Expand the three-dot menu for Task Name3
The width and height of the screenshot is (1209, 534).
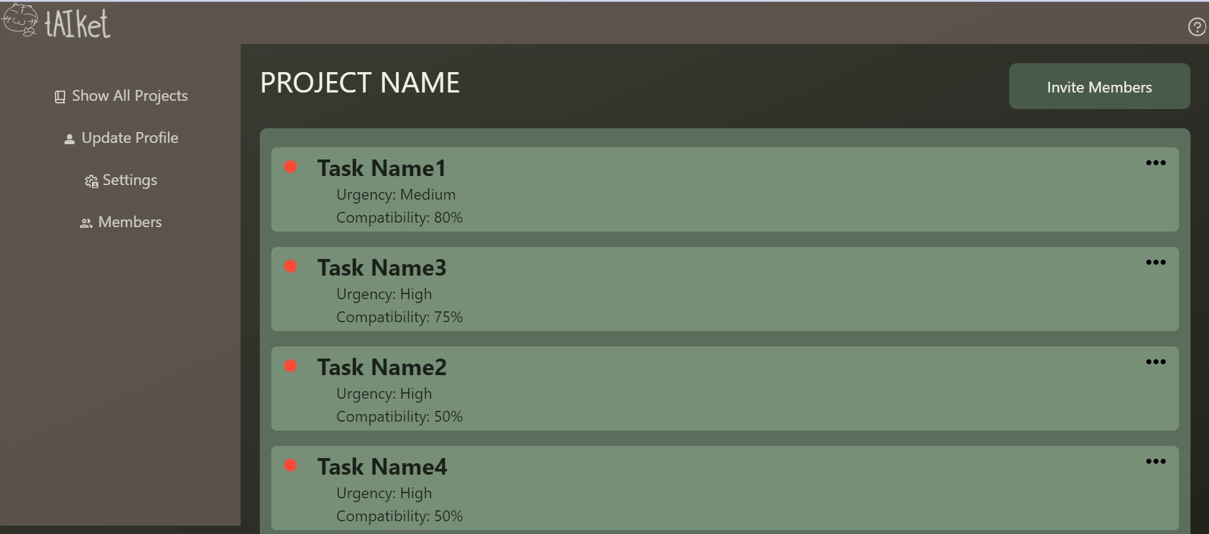[1156, 262]
